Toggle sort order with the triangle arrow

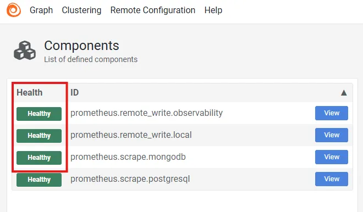point(344,93)
